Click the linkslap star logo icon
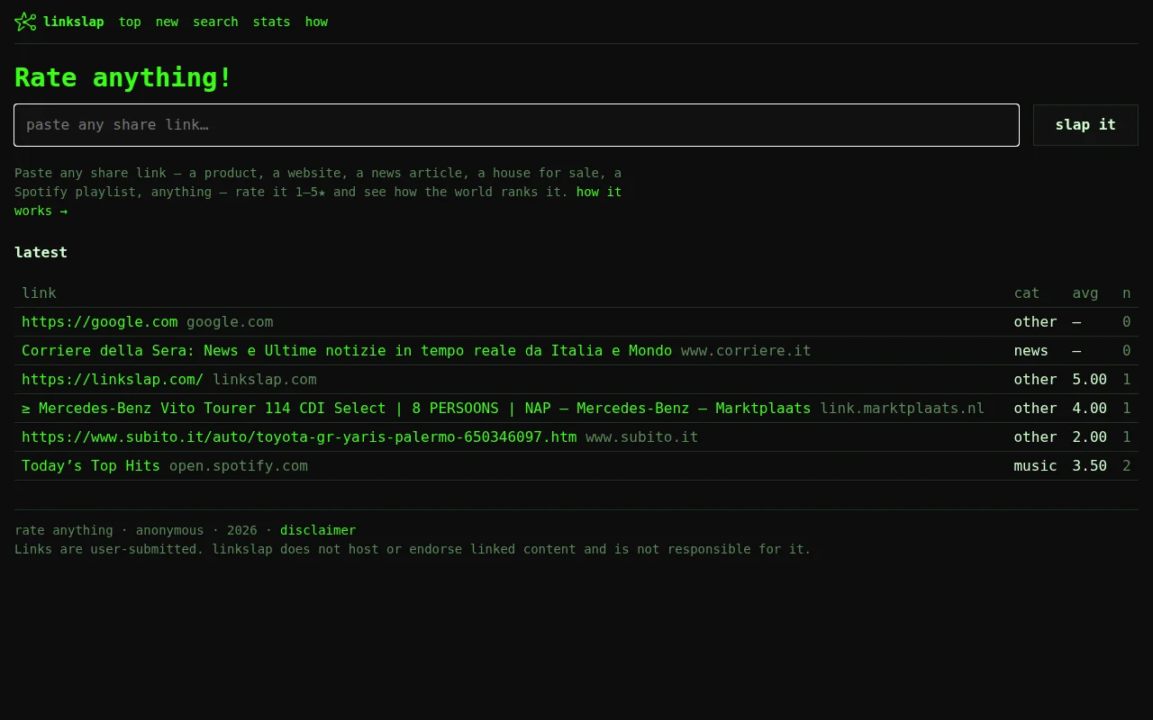The image size is (1153, 720). click(x=25, y=22)
